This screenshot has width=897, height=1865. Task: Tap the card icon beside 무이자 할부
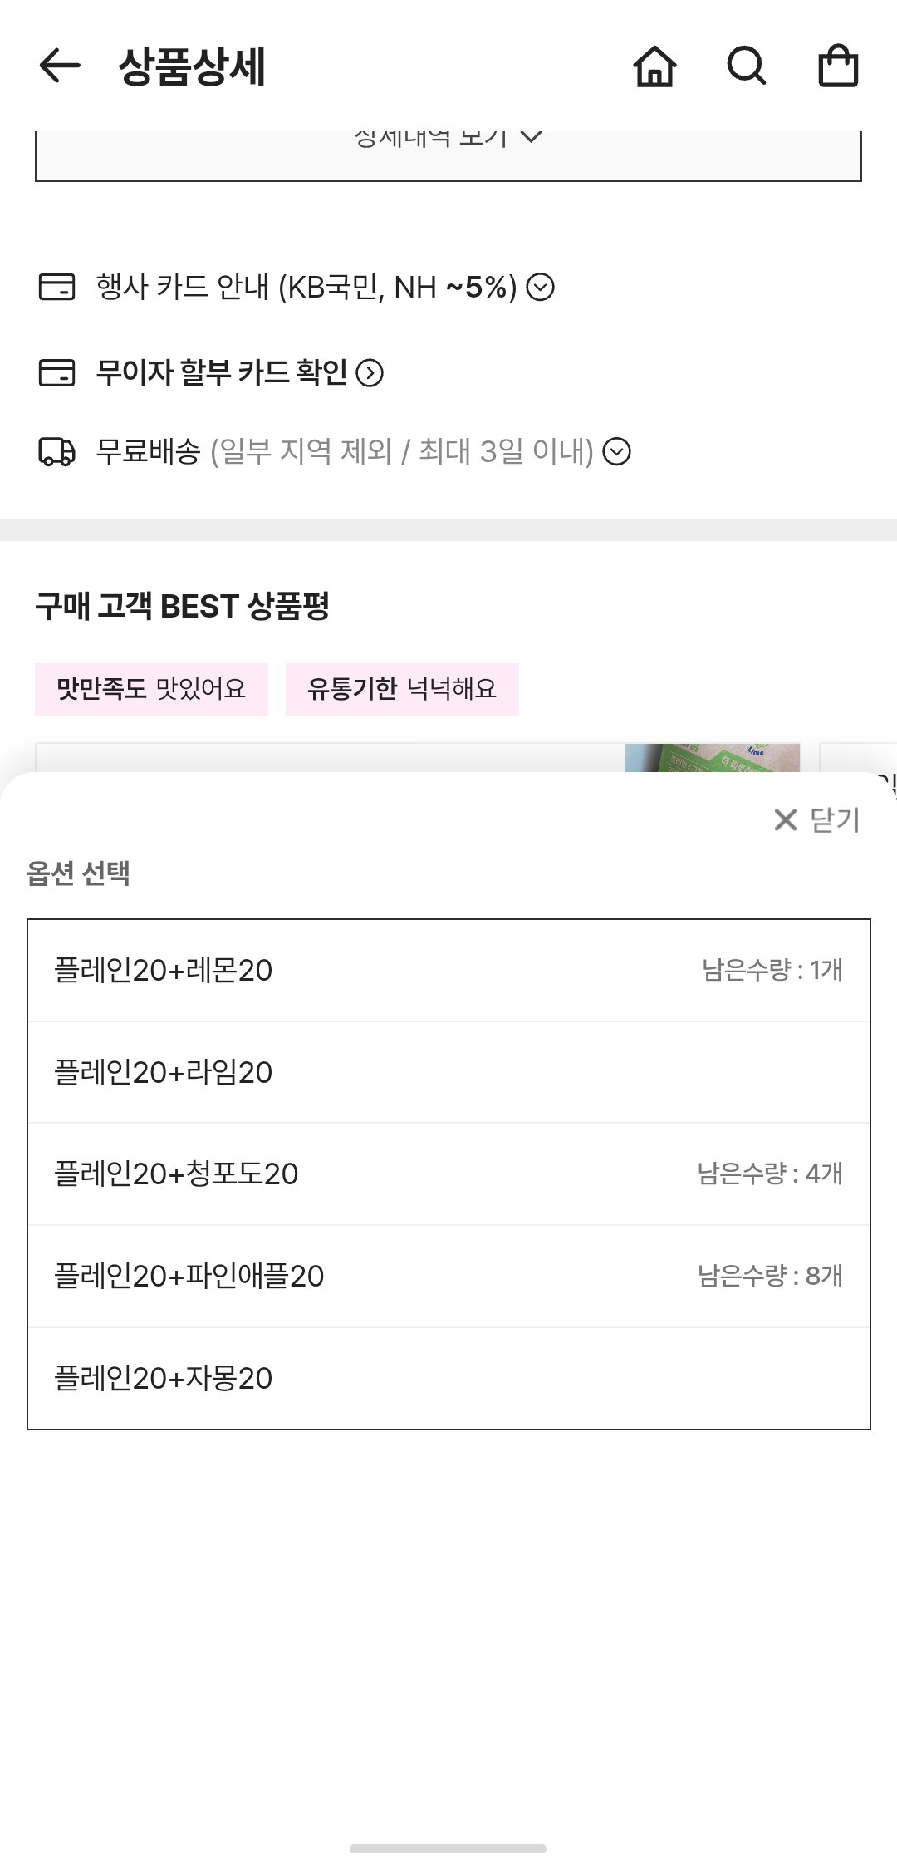[x=57, y=372]
